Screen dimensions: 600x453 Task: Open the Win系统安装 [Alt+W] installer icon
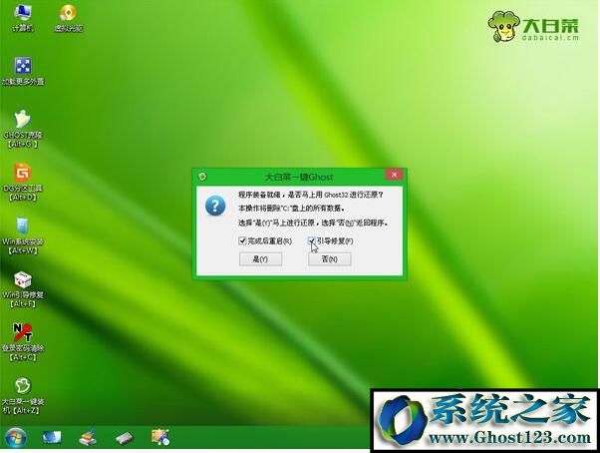click(x=23, y=235)
